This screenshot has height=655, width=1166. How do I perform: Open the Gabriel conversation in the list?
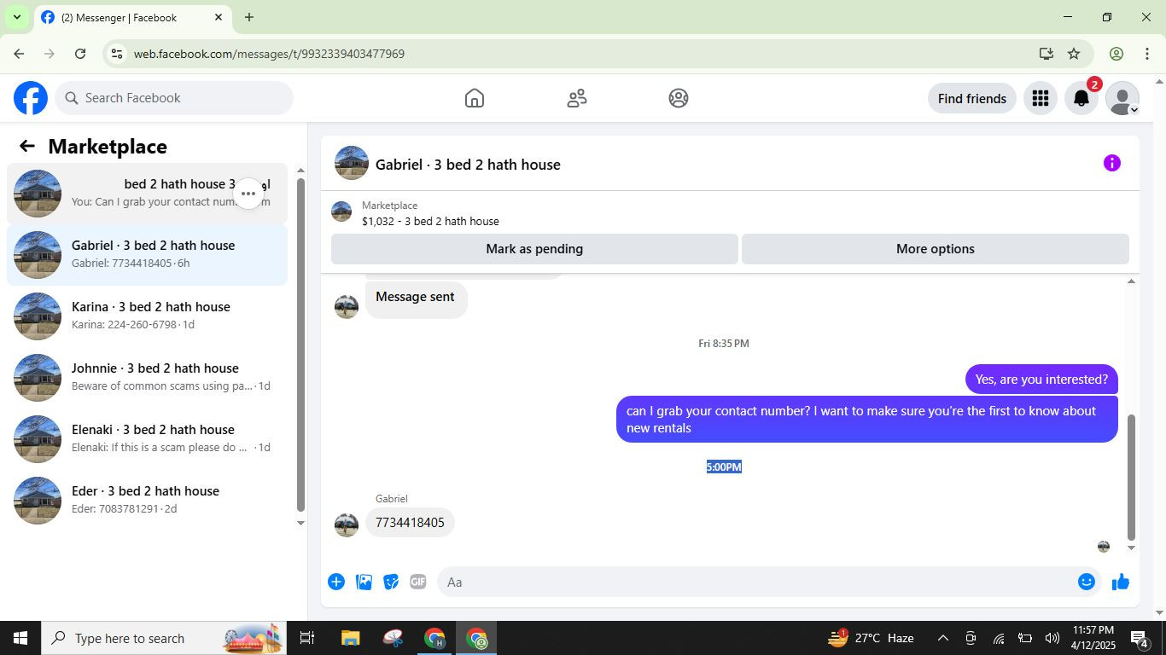147,254
